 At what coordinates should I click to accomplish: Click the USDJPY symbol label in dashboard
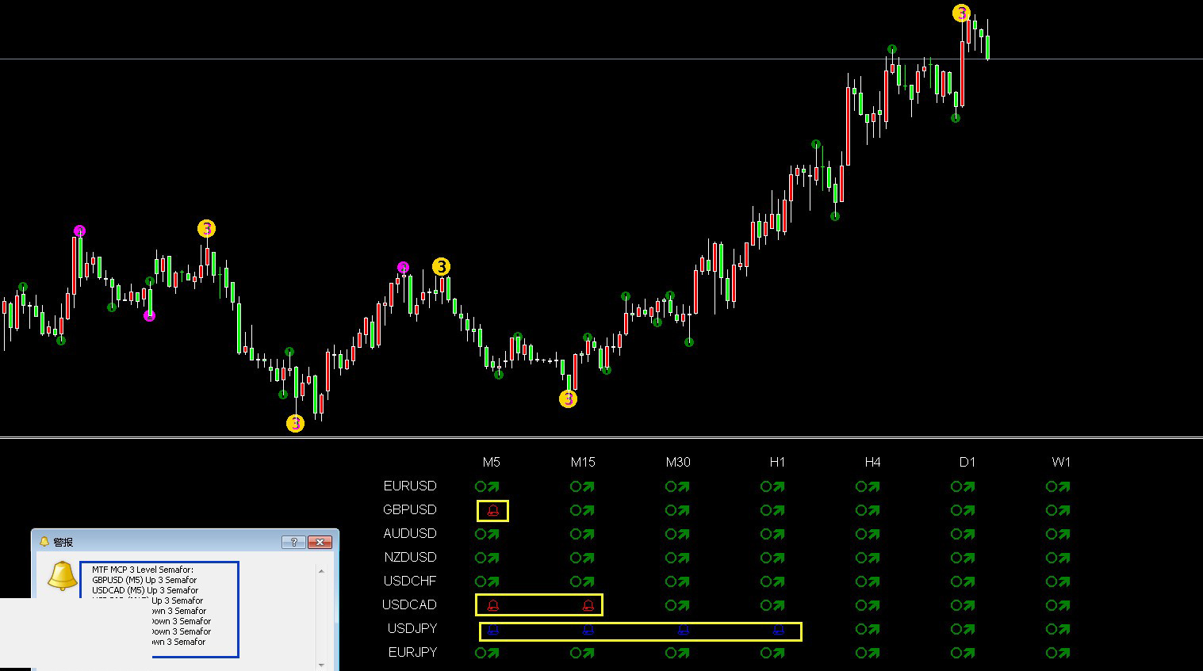[x=412, y=628]
